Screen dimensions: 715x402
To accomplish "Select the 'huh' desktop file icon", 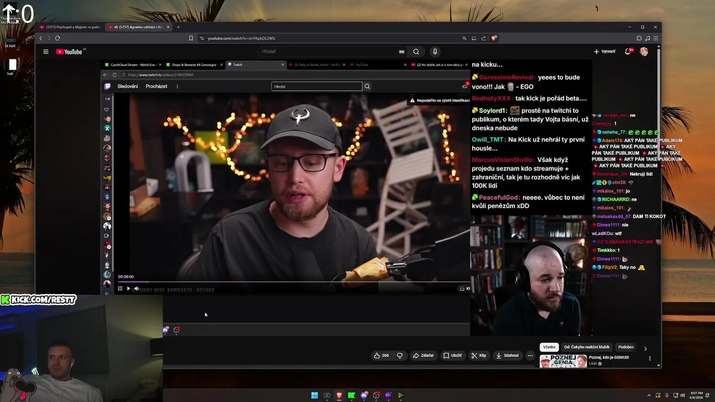I will 11,67.
